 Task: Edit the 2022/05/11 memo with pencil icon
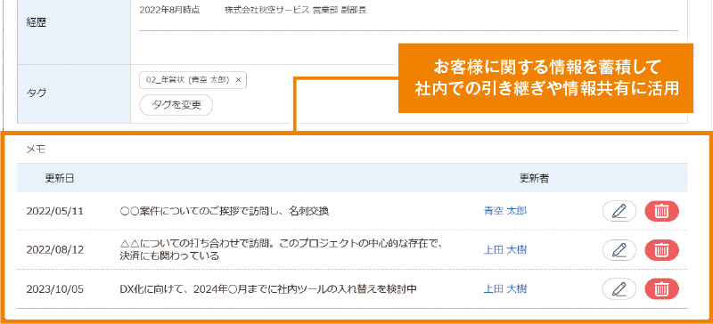pyautogui.click(x=619, y=211)
